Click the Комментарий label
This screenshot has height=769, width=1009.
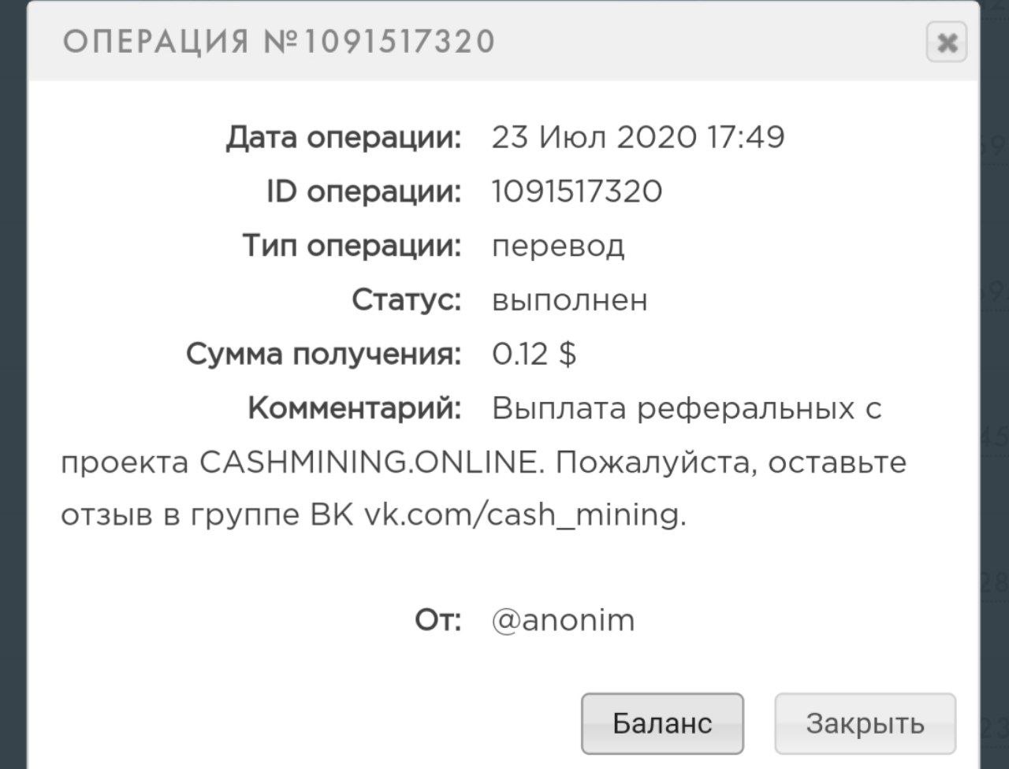pyautogui.click(x=355, y=408)
